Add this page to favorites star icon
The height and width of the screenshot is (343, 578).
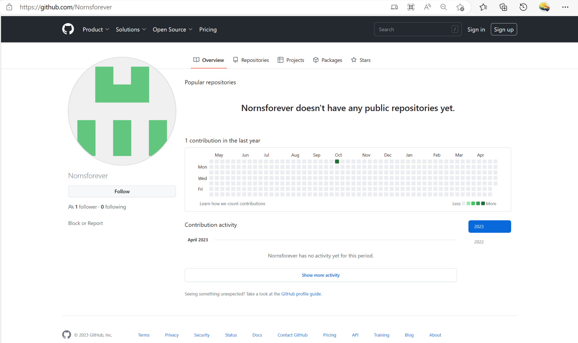[x=460, y=7]
